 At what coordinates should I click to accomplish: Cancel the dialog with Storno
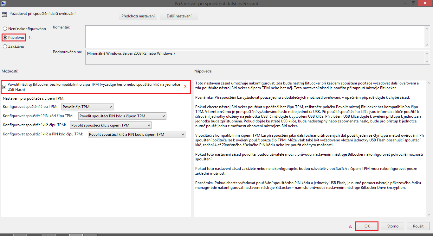click(x=392, y=226)
